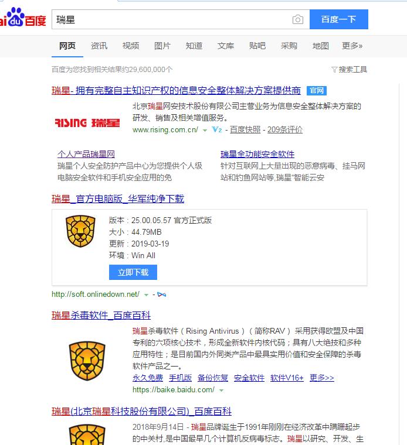Open the 备份恢复 link
407x445 pixels.
[x=213, y=378]
